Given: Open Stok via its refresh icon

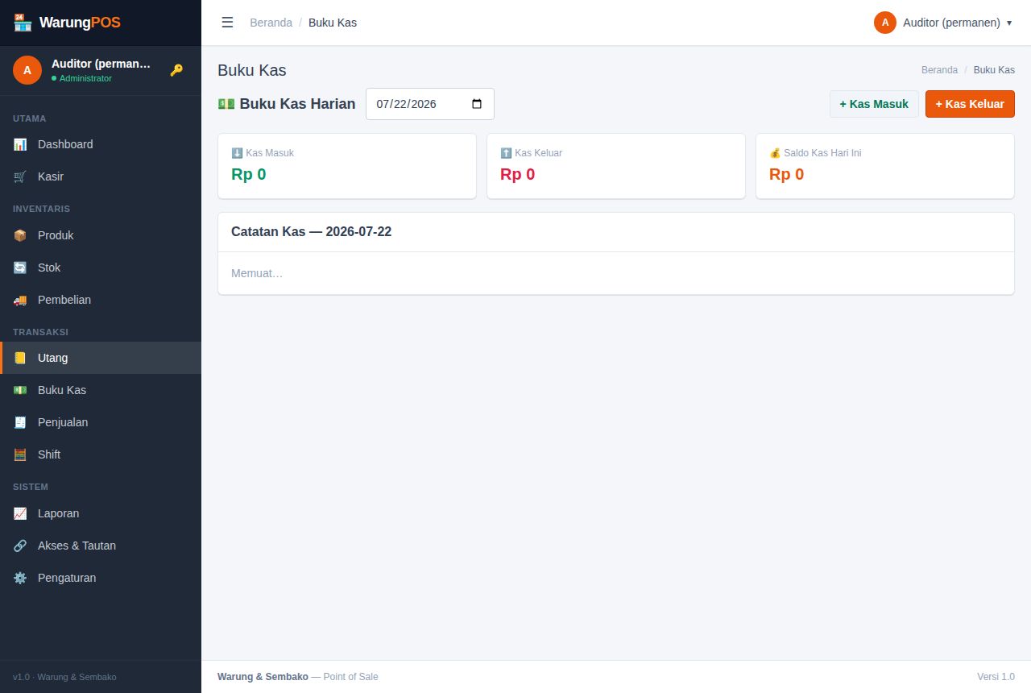Looking at the screenshot, I should pos(20,268).
